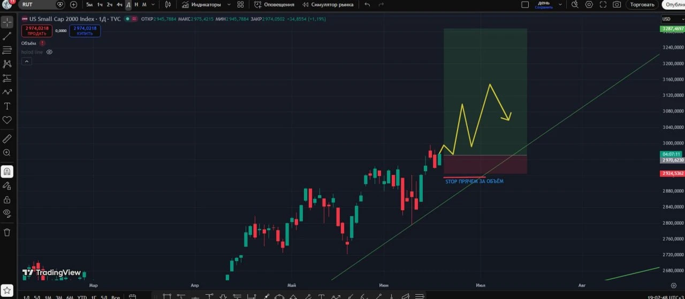The image size is (685, 299).
Task: Add a compare symbol with plus icon
Action: (x=73, y=4)
